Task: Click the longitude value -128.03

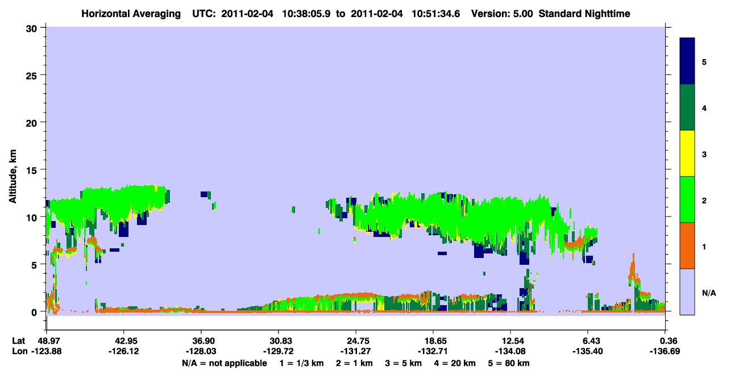Action: (201, 352)
